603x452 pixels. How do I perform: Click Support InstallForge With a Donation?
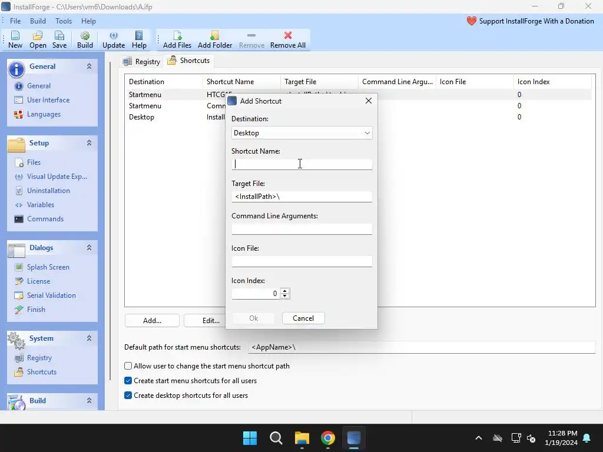click(x=531, y=21)
